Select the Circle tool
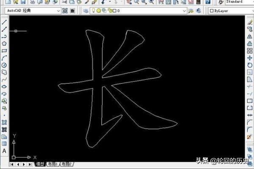Viewport: 254px width, 169px height. click(x=4, y=65)
